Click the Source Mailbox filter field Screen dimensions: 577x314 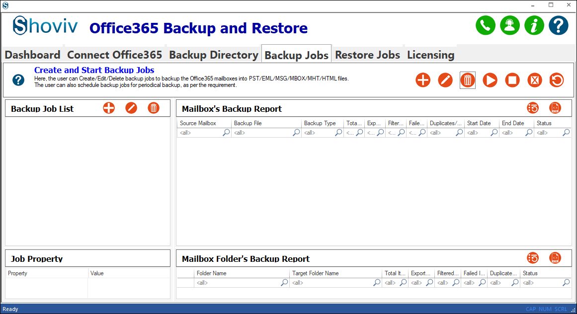tap(200, 133)
